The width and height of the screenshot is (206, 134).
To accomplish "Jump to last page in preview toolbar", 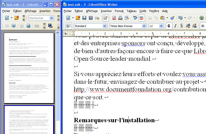I will coord(28,26).
